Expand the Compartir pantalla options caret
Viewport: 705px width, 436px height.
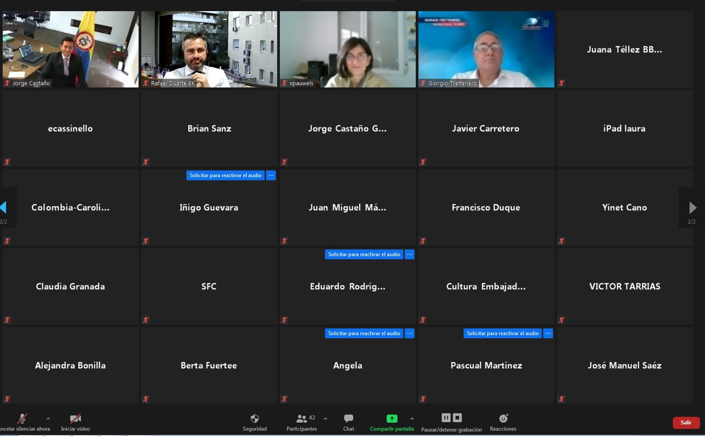(x=412, y=419)
